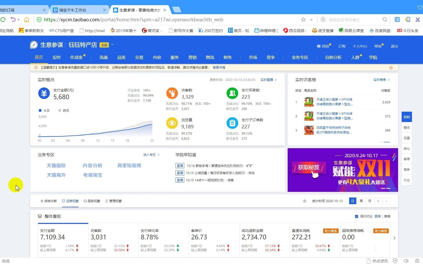This screenshot has width=423, height=264.
Task: Select 流量 in right side floating nav
Action: 407,138
